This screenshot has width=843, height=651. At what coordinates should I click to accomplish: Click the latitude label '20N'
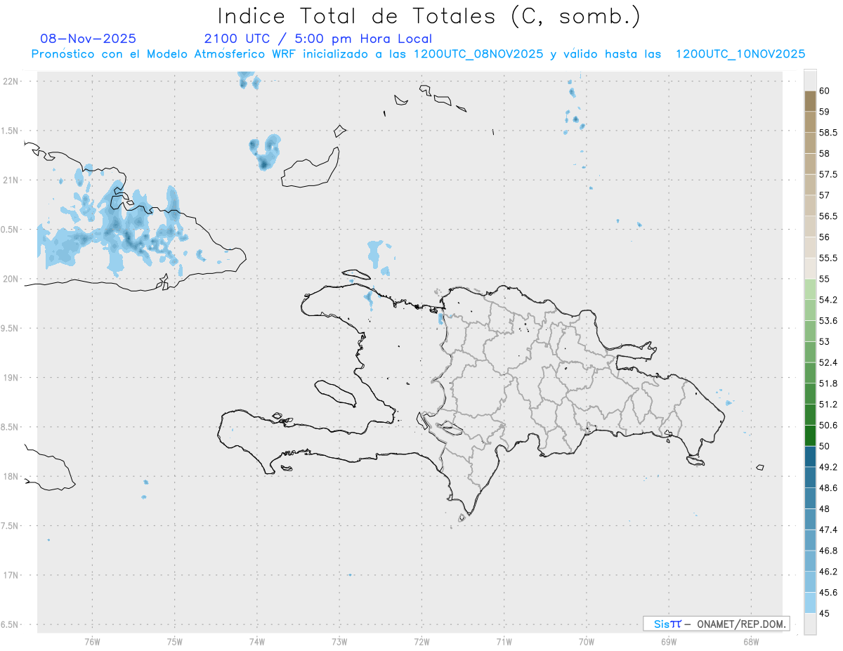[10, 279]
